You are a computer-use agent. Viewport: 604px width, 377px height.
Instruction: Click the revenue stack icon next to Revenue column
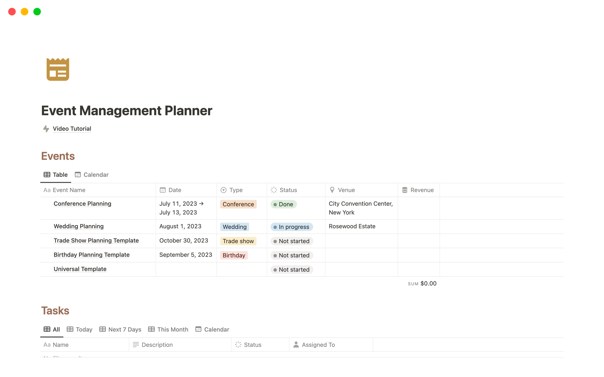click(405, 190)
